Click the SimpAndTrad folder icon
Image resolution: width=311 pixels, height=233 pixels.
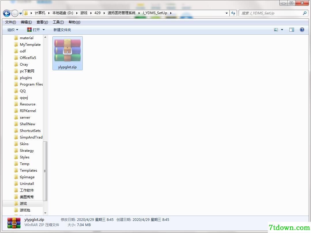click(16, 137)
